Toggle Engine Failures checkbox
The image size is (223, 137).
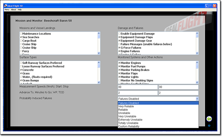[119, 51]
